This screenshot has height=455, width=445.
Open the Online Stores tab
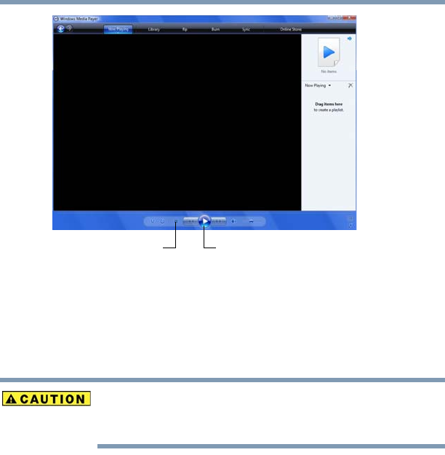pos(291,29)
